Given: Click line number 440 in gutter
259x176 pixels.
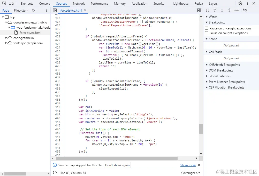Looking at the screenshot, I should [58, 107].
